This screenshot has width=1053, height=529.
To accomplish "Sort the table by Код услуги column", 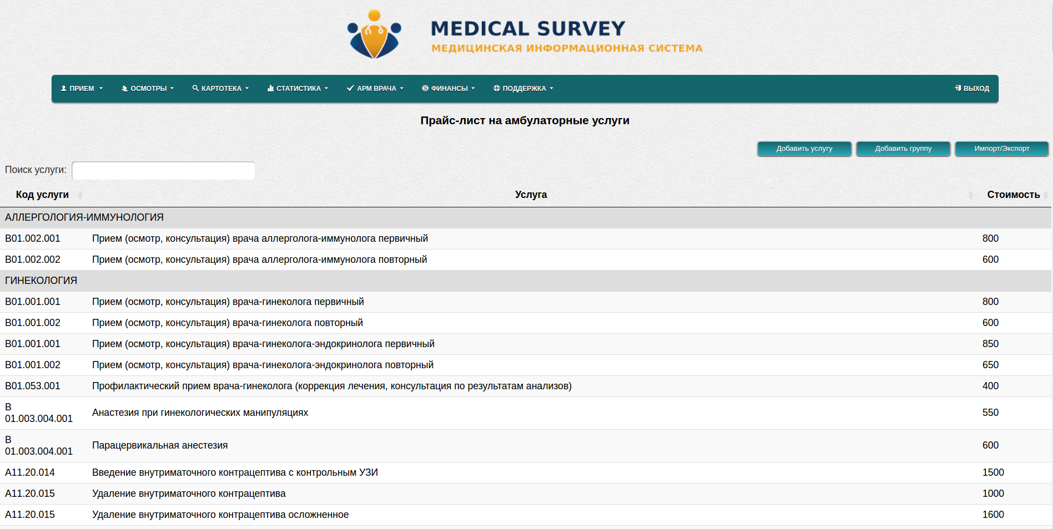I will point(42,195).
